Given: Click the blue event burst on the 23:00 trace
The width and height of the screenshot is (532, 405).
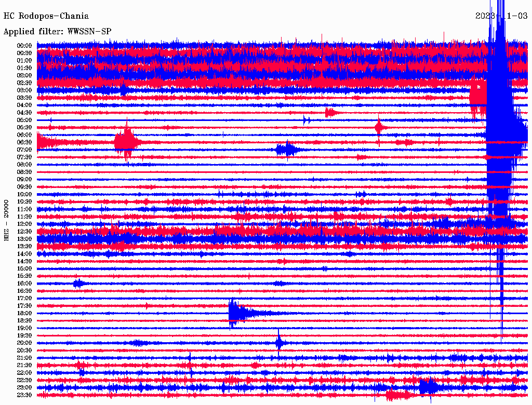Looking at the screenshot, I should pos(428,387).
